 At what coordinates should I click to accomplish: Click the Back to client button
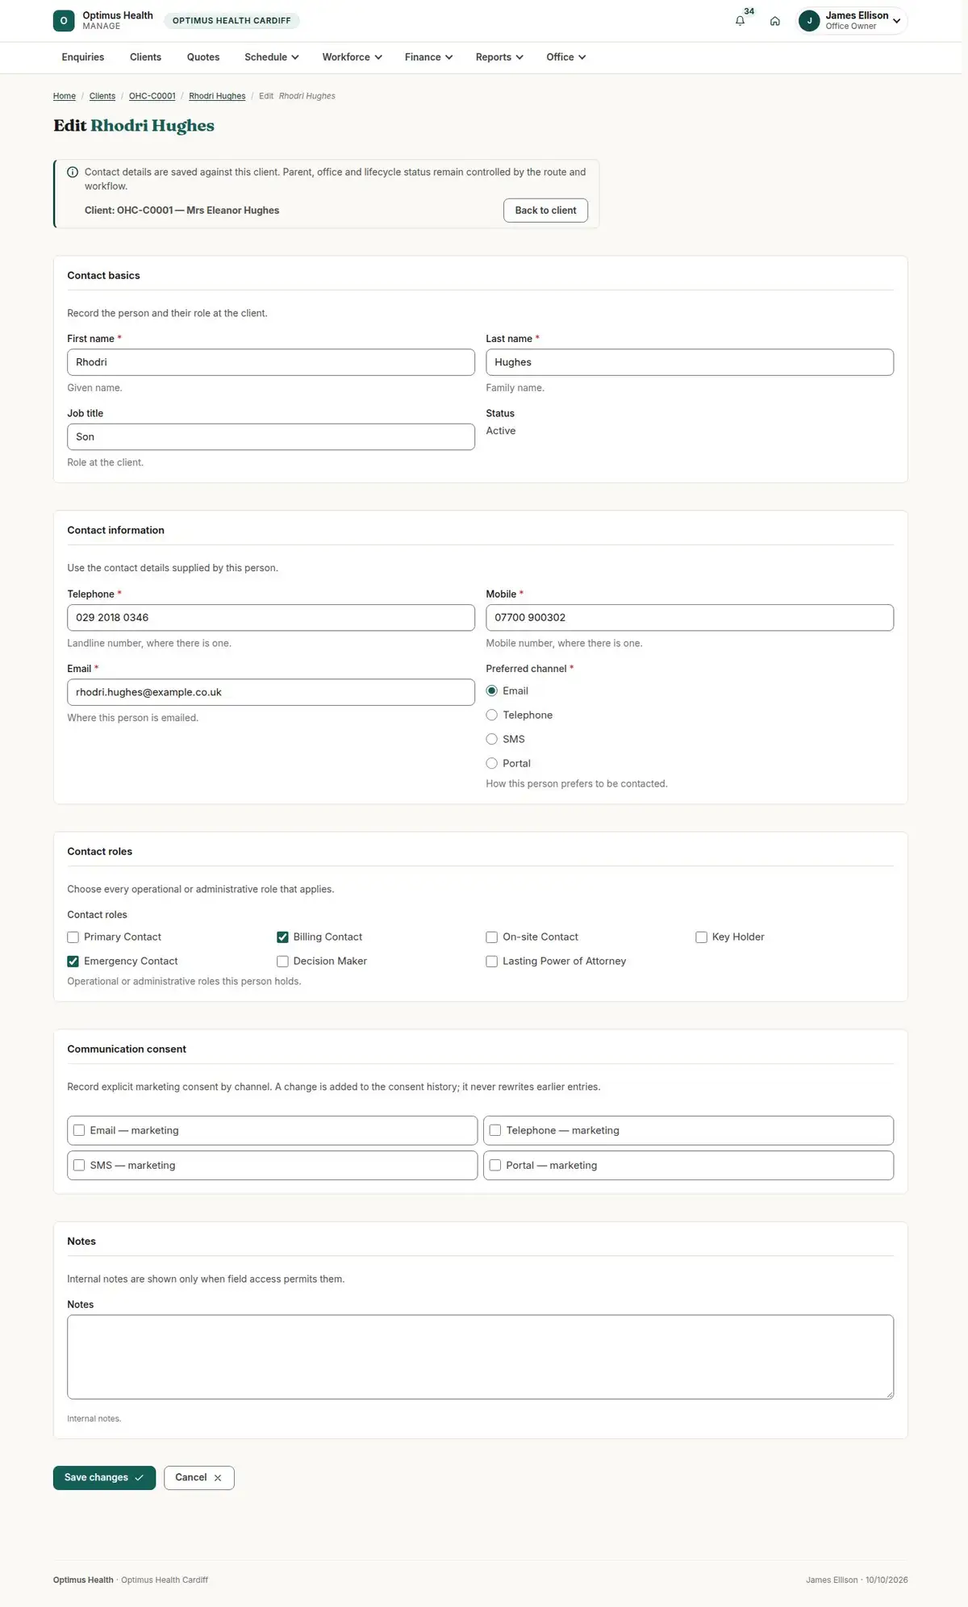[x=546, y=211]
